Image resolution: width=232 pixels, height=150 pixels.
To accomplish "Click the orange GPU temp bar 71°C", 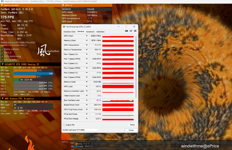I will (25, 70).
